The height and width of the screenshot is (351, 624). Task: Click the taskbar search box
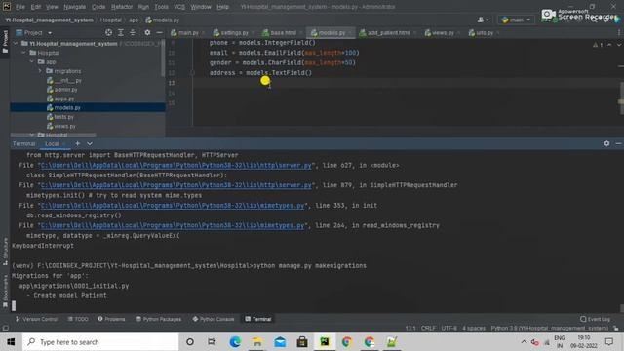click(100, 342)
